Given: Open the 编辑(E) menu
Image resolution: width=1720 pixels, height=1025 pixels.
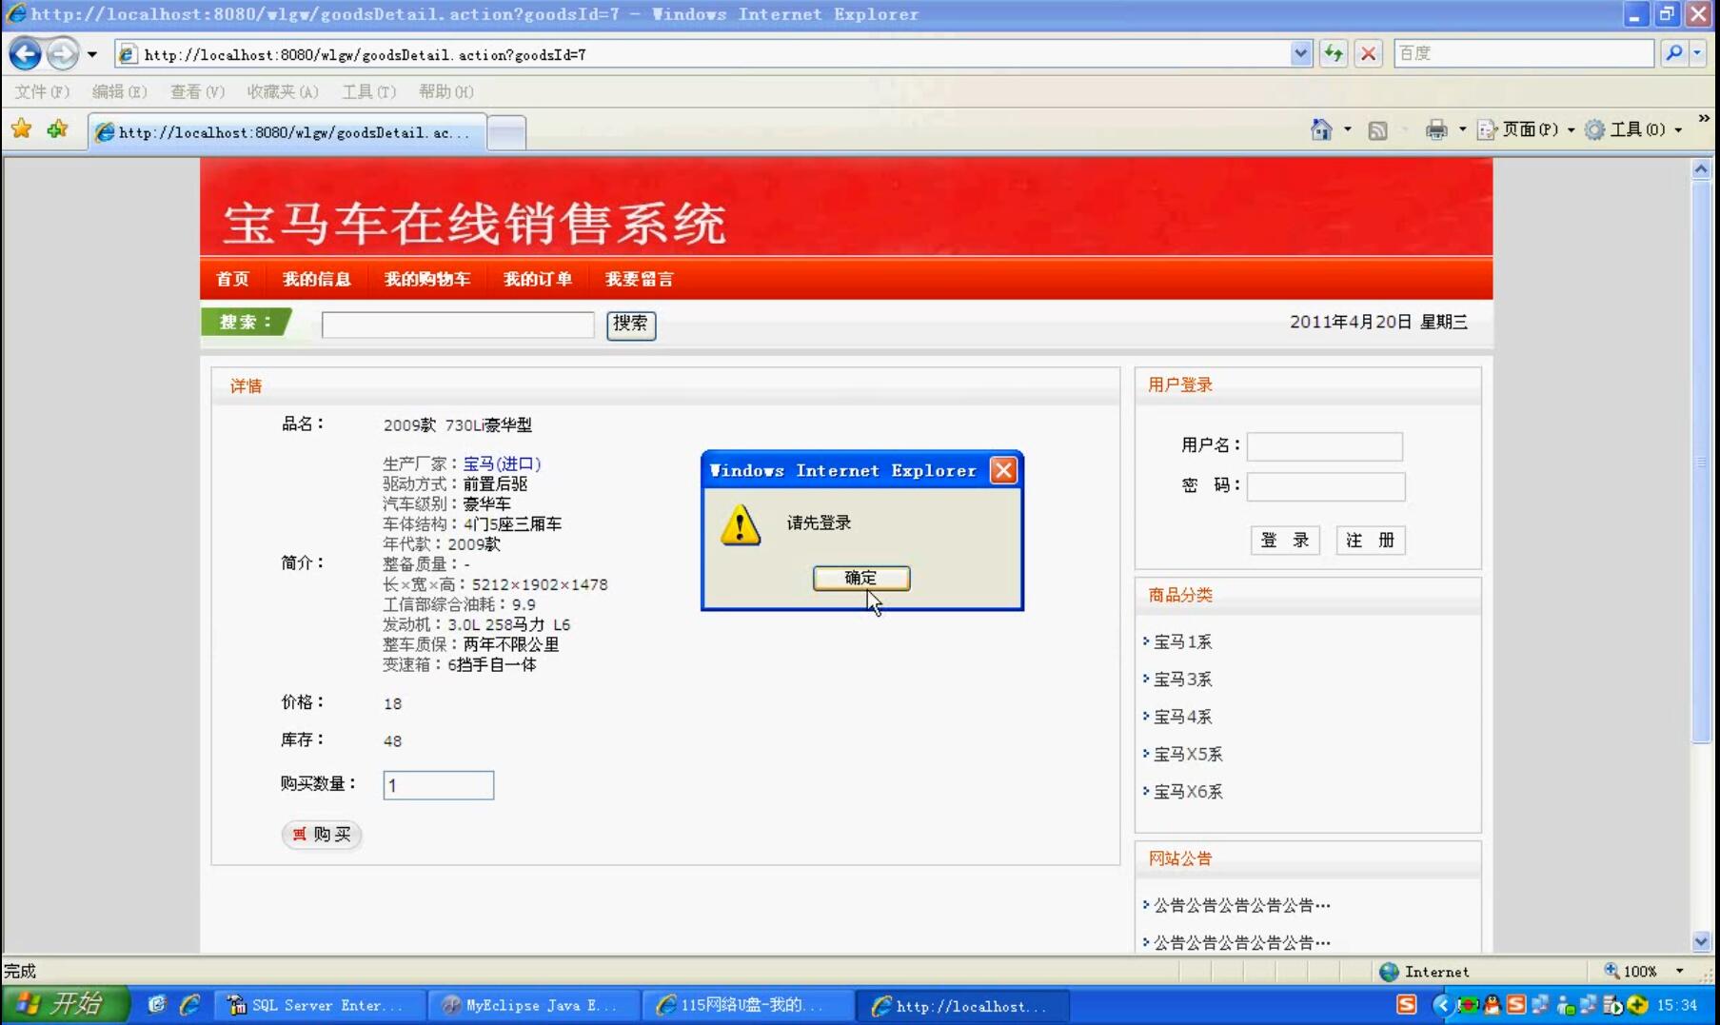Looking at the screenshot, I should (x=119, y=91).
